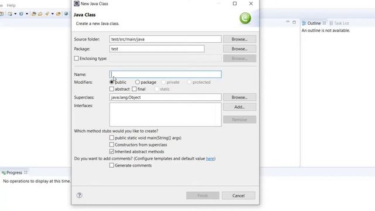Viewport: 375px width, 211px height.
Task: Cancel the New Java Class dialog
Action: 238,195
